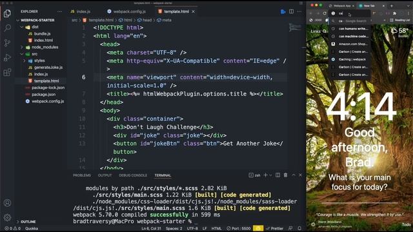Change language mode via HTML status item
The width and height of the screenshot is (413, 232).
(217, 229)
